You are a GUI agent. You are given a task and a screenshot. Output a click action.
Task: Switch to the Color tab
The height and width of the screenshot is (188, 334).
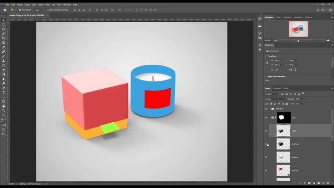tap(278, 17)
